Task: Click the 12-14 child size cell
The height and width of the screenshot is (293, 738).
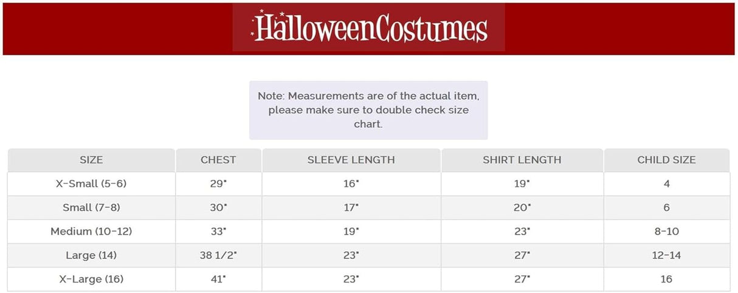Action: pyautogui.click(x=666, y=255)
